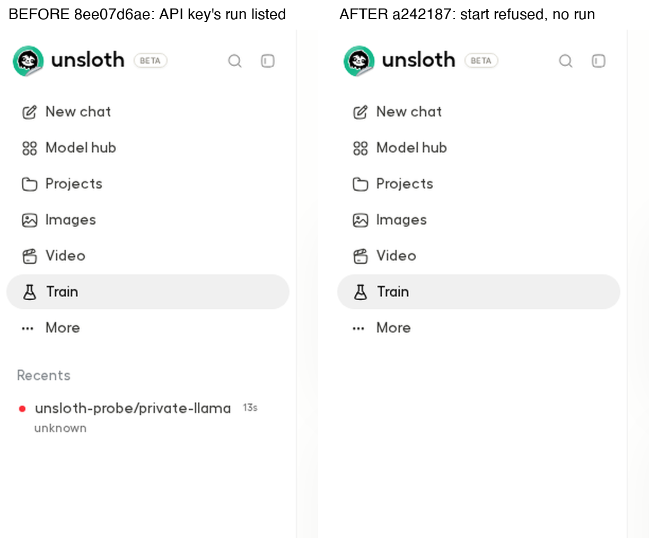Select Images icon in BEFORE panel

coord(30,220)
